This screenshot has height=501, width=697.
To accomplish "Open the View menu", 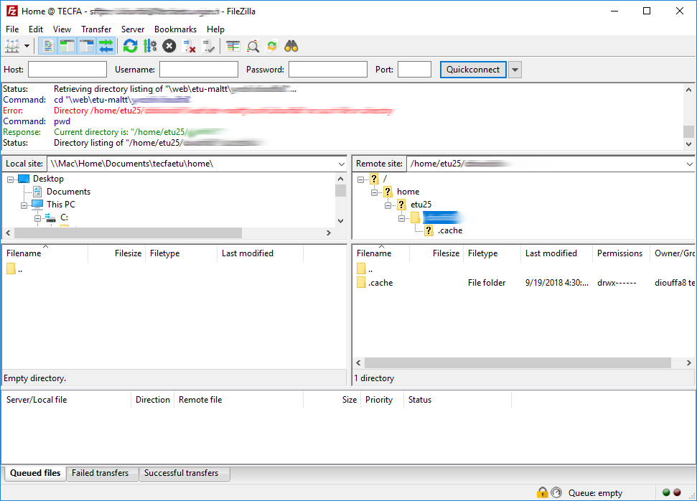I will (62, 29).
